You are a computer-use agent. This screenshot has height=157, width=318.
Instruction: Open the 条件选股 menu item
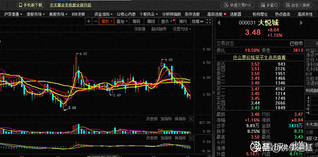click(x=192, y=14)
